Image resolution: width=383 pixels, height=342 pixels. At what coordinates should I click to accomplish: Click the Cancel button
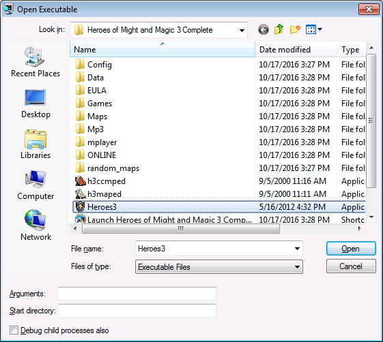tap(351, 266)
